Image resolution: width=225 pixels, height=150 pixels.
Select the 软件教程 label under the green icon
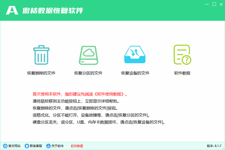(x=182, y=73)
